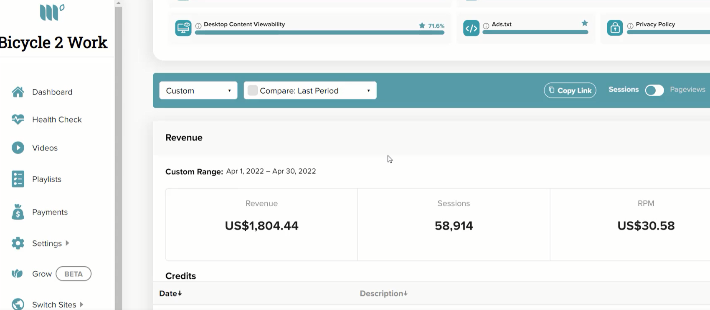Open the Grow menu item
Viewport: 710px width, 310px height.
42,274
